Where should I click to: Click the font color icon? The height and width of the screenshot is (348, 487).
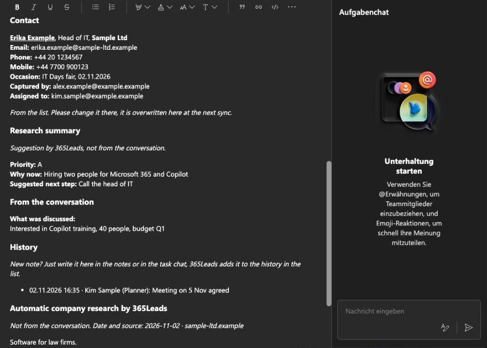pos(161,7)
